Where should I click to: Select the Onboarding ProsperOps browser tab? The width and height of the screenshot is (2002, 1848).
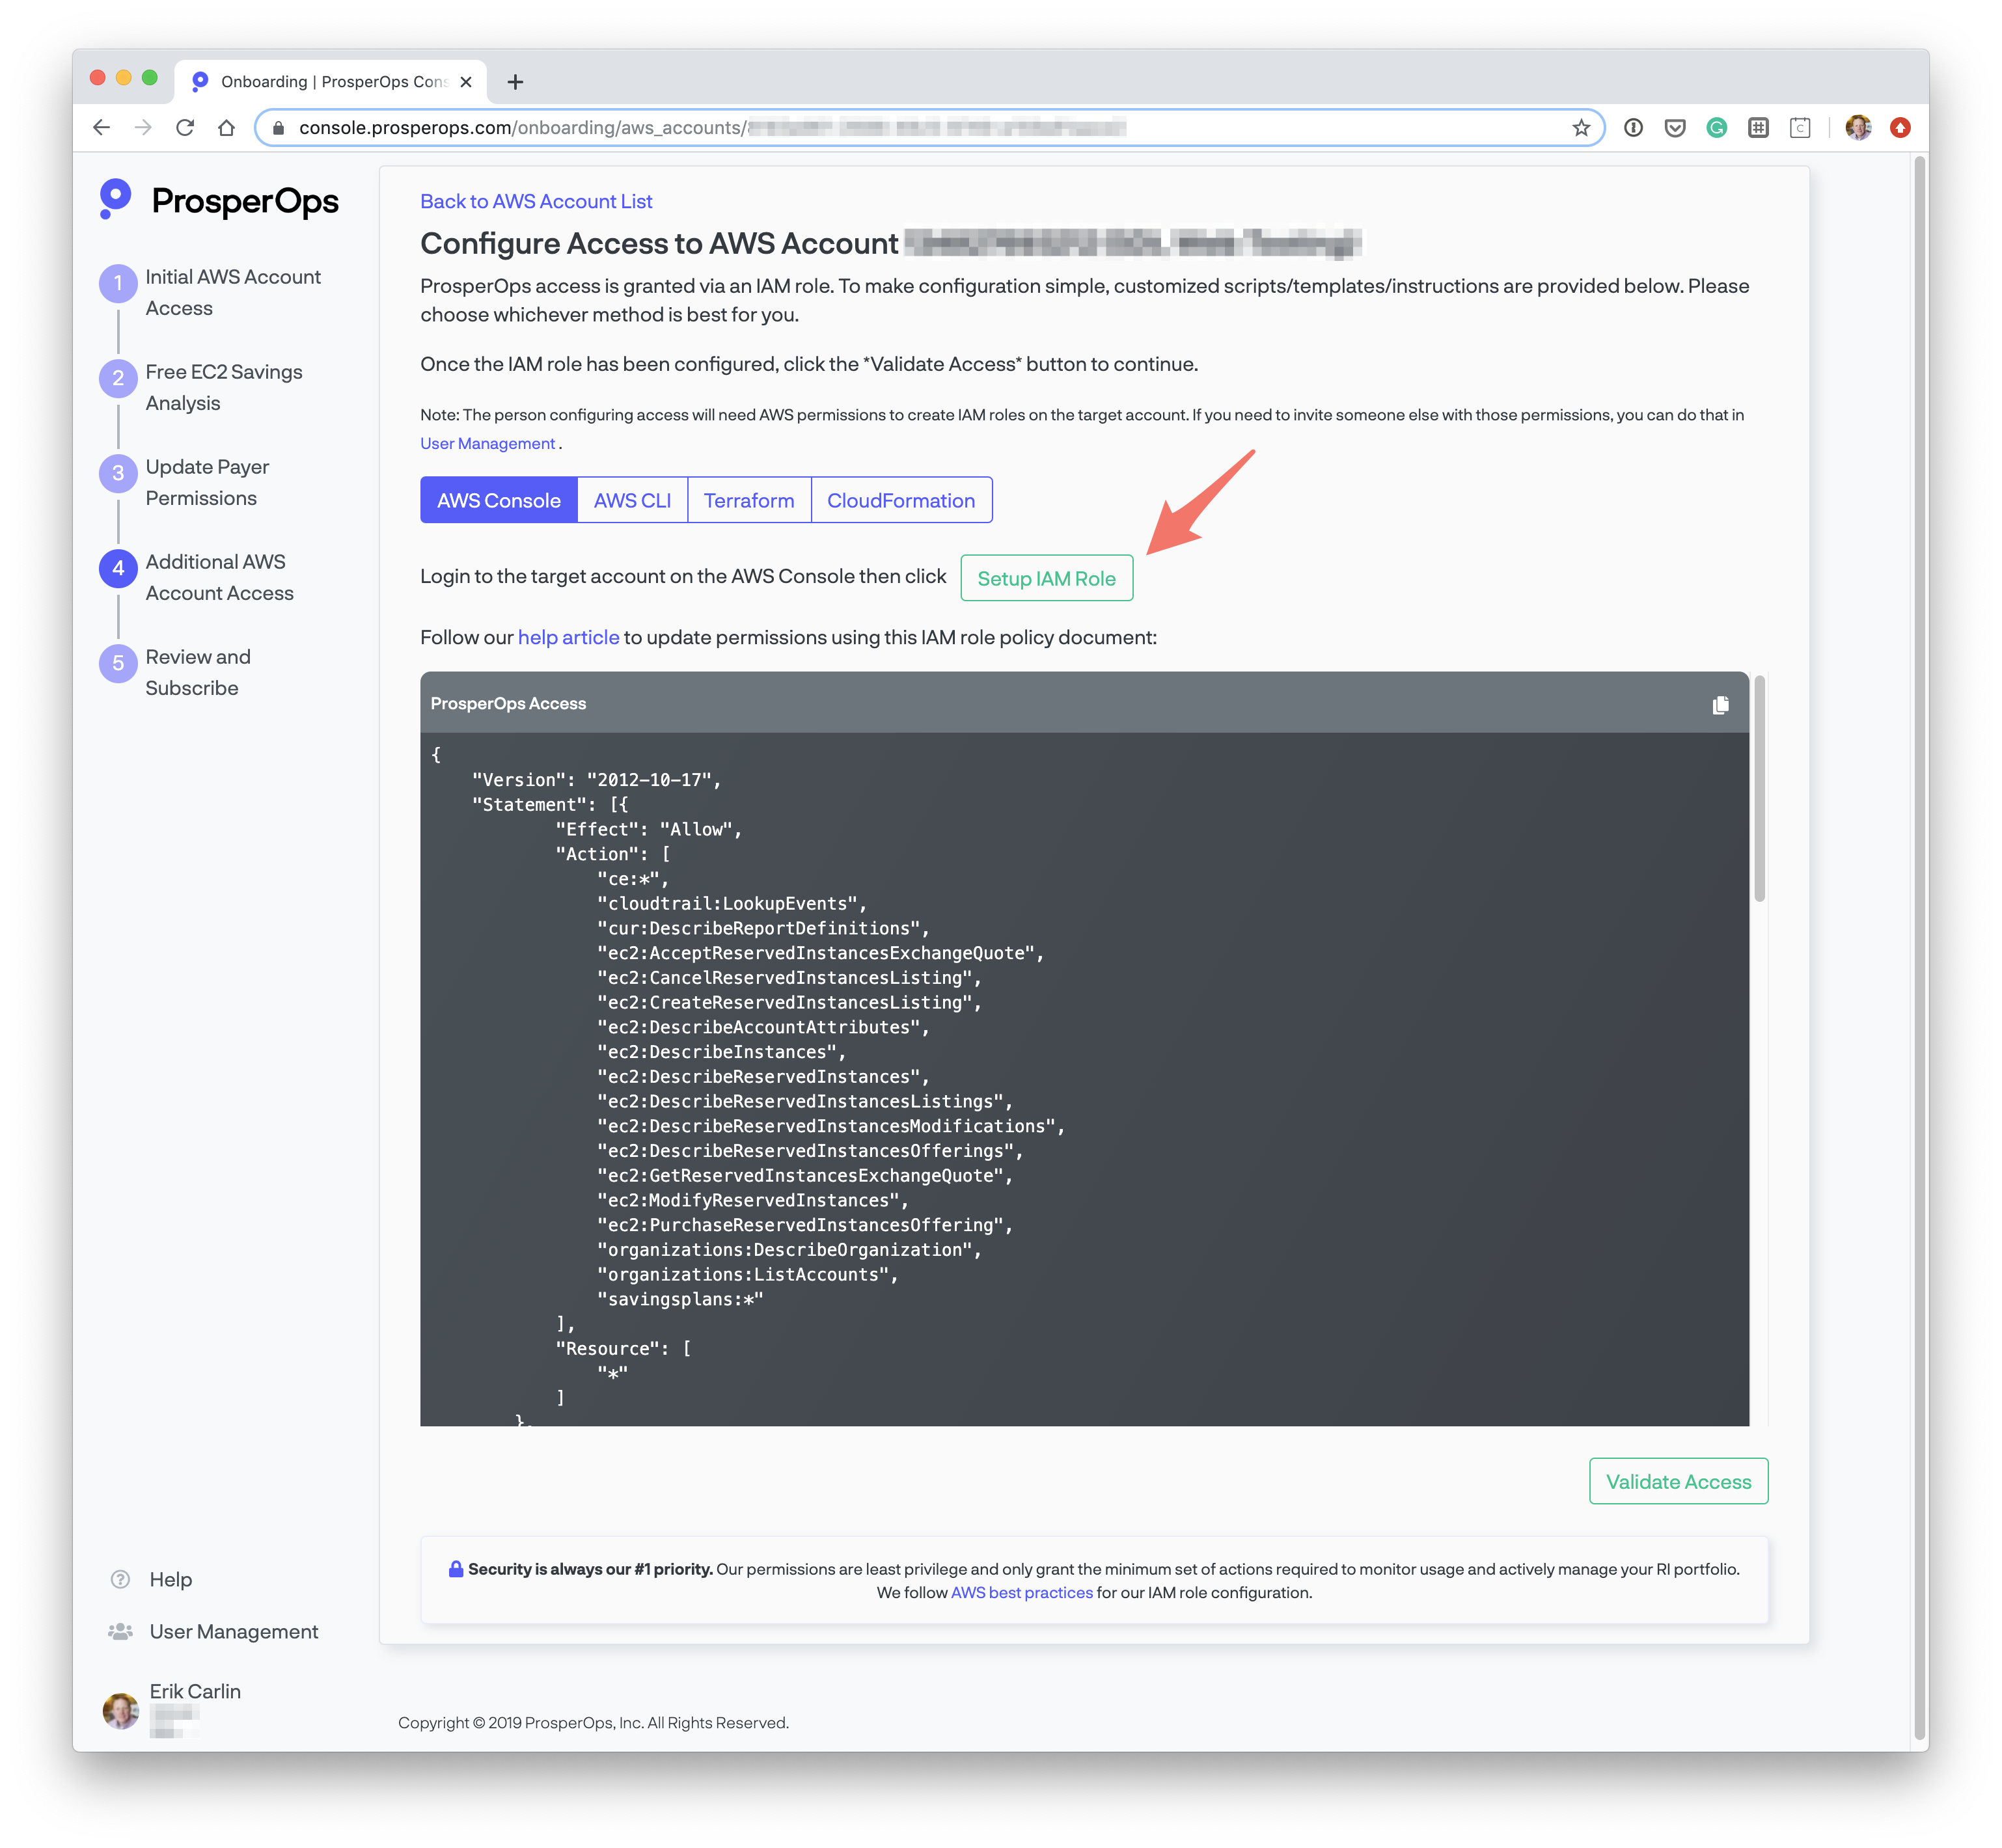click(x=330, y=82)
